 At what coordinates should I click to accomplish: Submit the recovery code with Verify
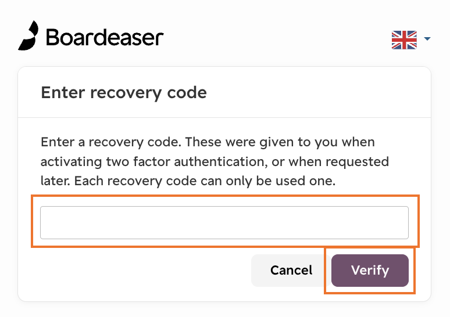coord(370,271)
